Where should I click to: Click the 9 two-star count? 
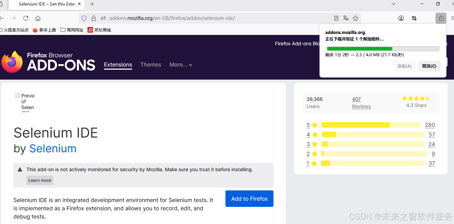point(433,154)
